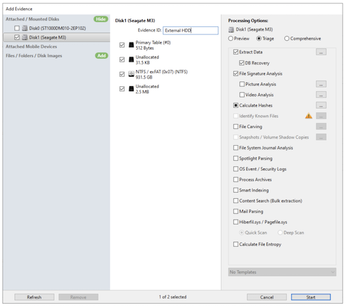Enable the Mail Parsing checkbox
Image resolution: width=346 pixels, height=308 pixels.
[235, 211]
